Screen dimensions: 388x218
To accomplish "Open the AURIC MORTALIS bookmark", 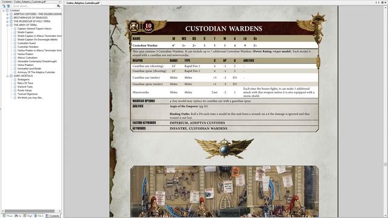I will (x=23, y=76).
